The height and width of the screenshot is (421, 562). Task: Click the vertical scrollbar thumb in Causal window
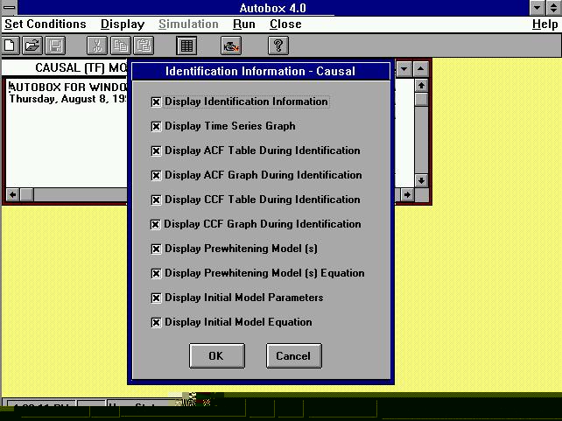(x=421, y=99)
